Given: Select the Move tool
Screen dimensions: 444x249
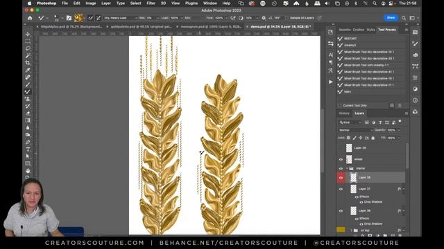Looking at the screenshot, I should coord(28,34).
